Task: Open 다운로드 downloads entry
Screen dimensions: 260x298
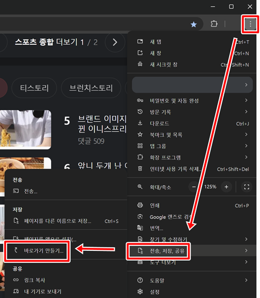Action: tap(192, 123)
